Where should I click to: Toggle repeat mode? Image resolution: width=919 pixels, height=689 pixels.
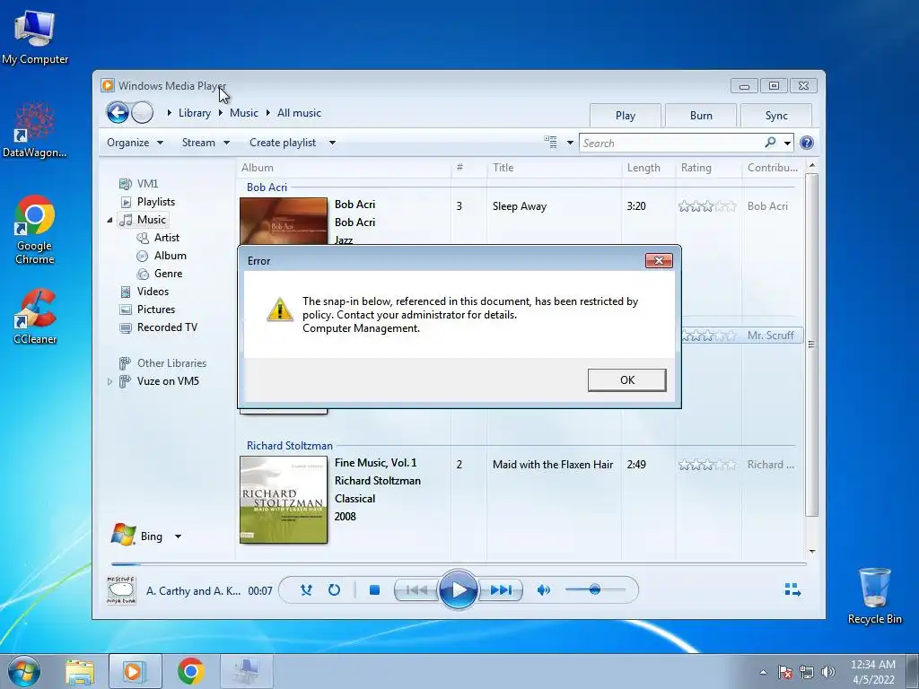tap(334, 590)
